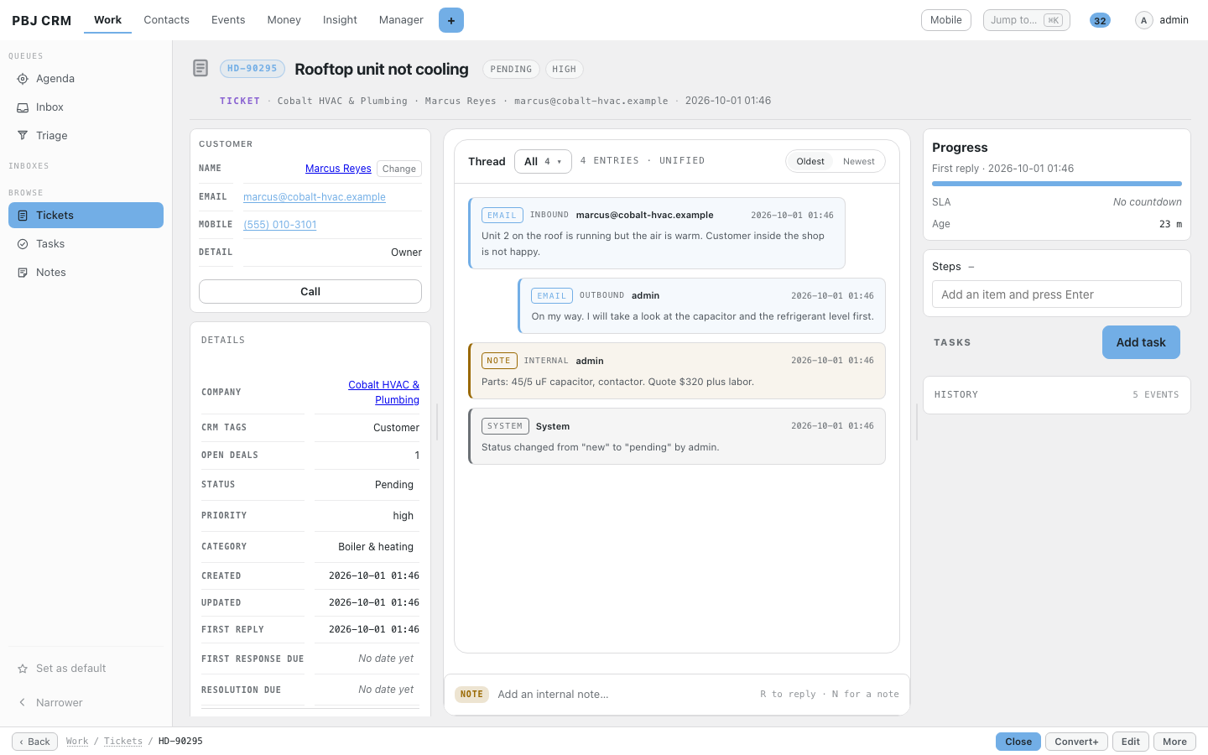Click the Edit button
Viewport: 1208px width, 755px height.
pos(1131,742)
